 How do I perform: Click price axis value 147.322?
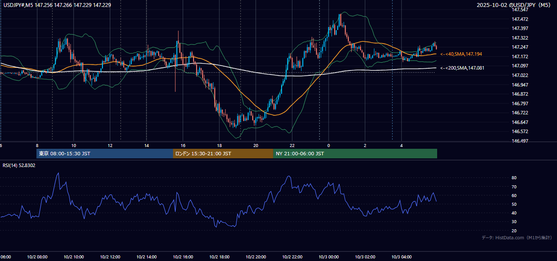coord(520,38)
